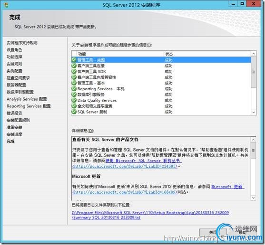The height and width of the screenshot is (245, 265).
Task: Click the 完成 step in sidebar
Action: coord(10,141)
